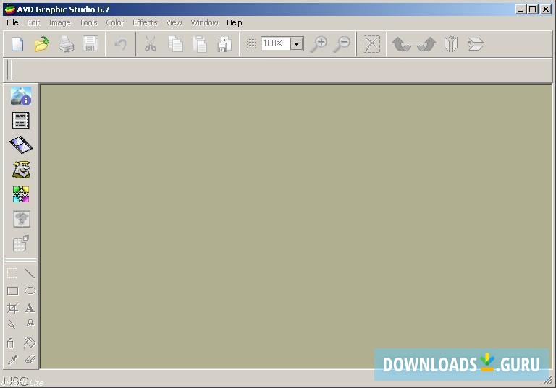Image resolution: width=556 pixels, height=388 pixels.
Task: Click the grayed grid table icon
Action: 21,243
